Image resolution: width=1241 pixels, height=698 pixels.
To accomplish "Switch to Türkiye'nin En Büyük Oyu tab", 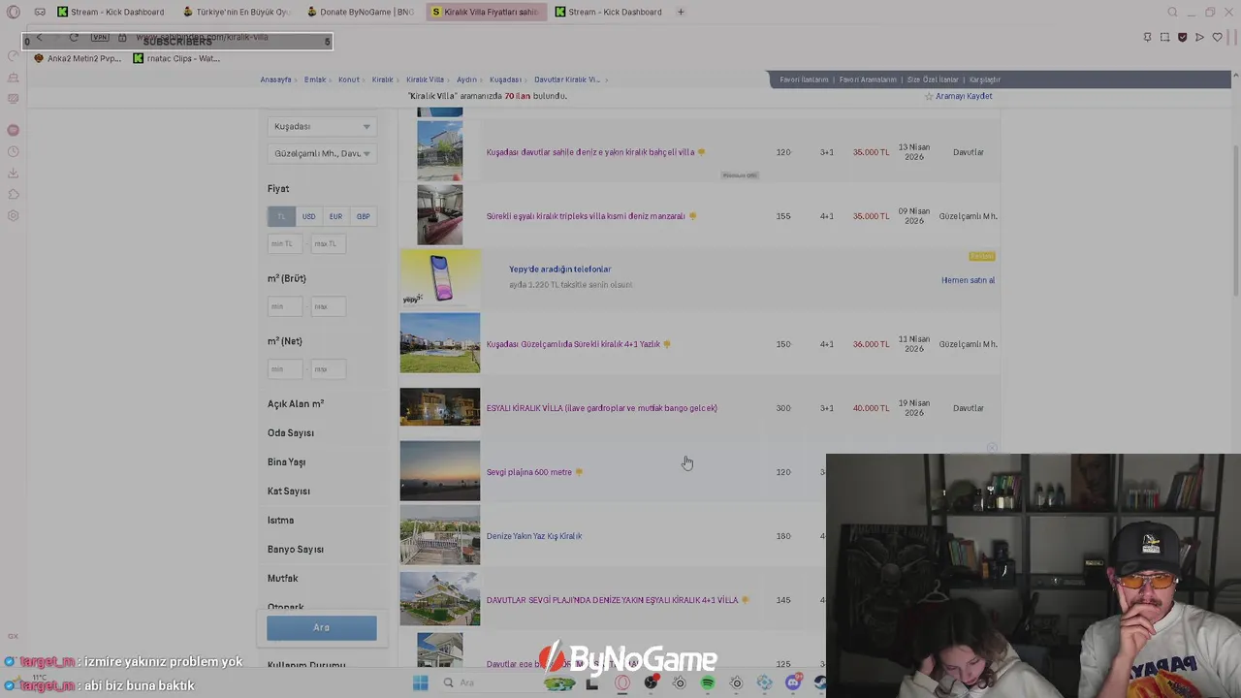I will click(x=238, y=12).
